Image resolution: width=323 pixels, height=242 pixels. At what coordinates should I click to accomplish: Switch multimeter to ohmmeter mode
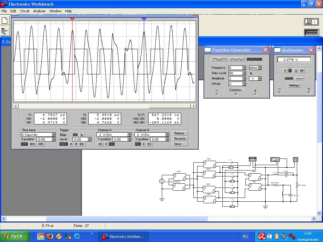(x=296, y=71)
